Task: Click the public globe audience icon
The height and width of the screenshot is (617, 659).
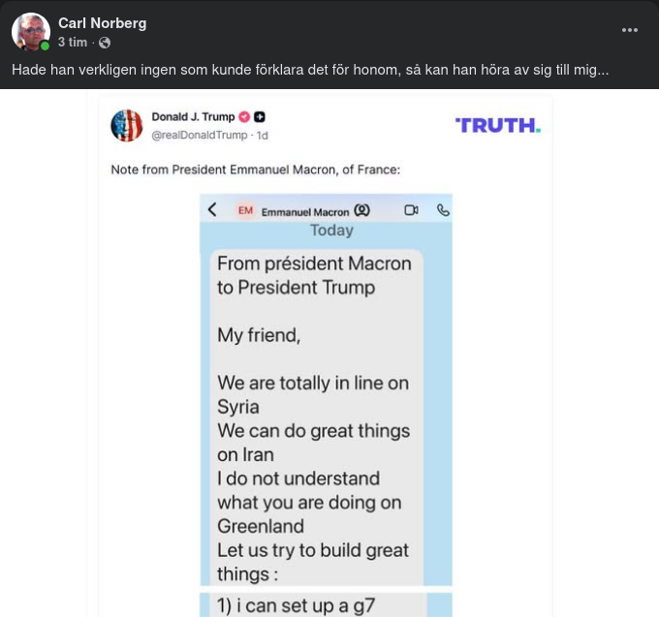Action: pyautogui.click(x=105, y=43)
